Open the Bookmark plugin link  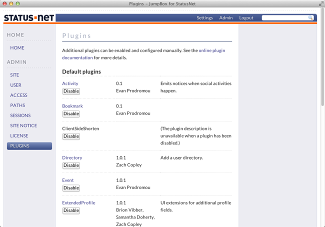(72, 106)
